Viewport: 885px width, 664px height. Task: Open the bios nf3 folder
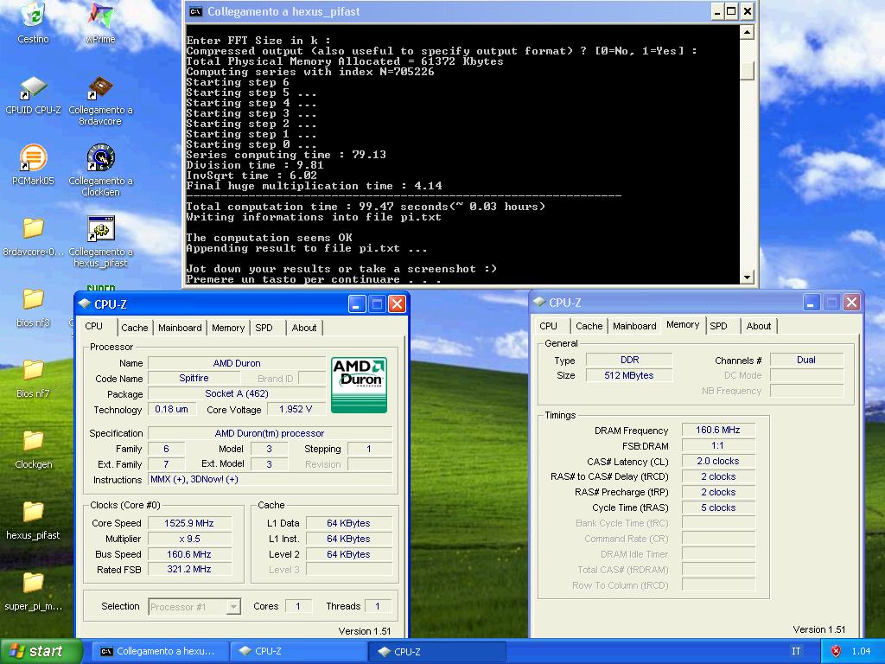[x=33, y=307]
